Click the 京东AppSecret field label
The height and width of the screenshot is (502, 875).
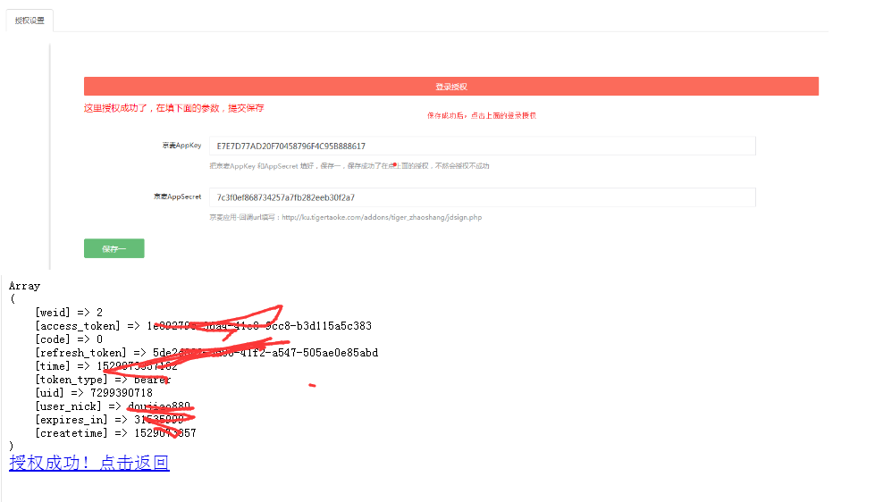(178, 197)
